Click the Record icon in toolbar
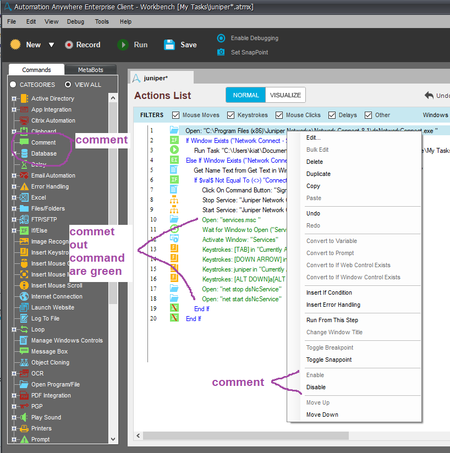The width and height of the screenshot is (450, 453). (69, 45)
